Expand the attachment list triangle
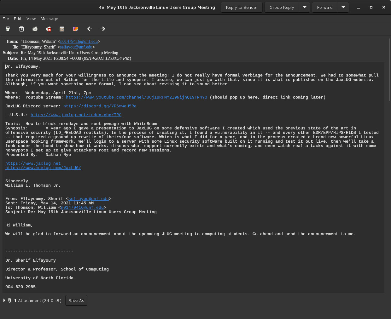The width and height of the screenshot is (391, 319). pyautogui.click(x=4, y=300)
